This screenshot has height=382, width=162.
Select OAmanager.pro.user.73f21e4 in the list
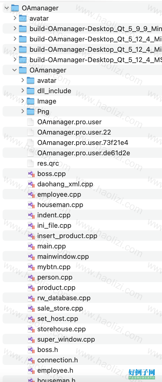[x=83, y=143]
